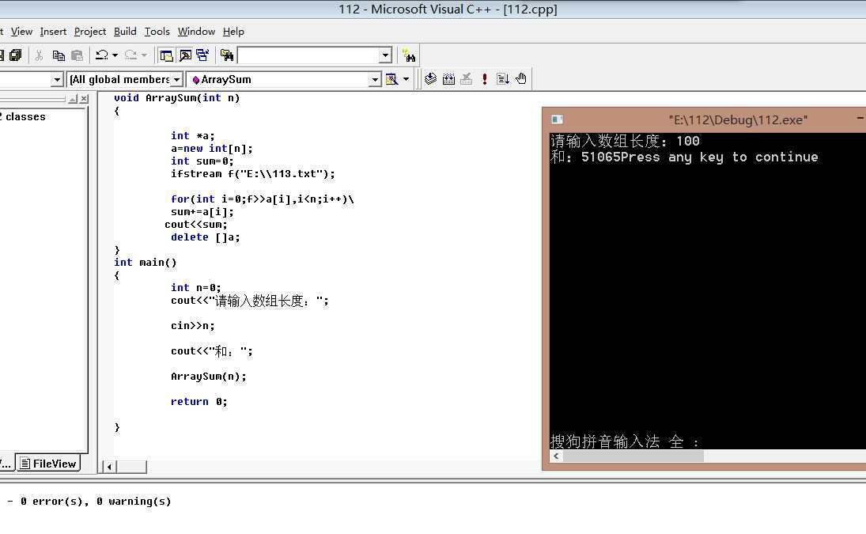Click the Save All toolbar icon
This screenshot has width=866, height=534.
16,55
